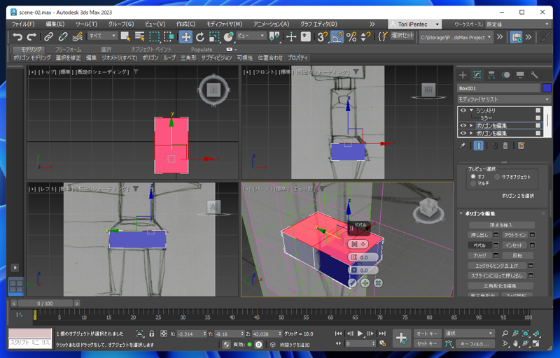Collapse the シンメトリ modifier tree arrow
Screen dimensions: 560x358
tap(471, 110)
